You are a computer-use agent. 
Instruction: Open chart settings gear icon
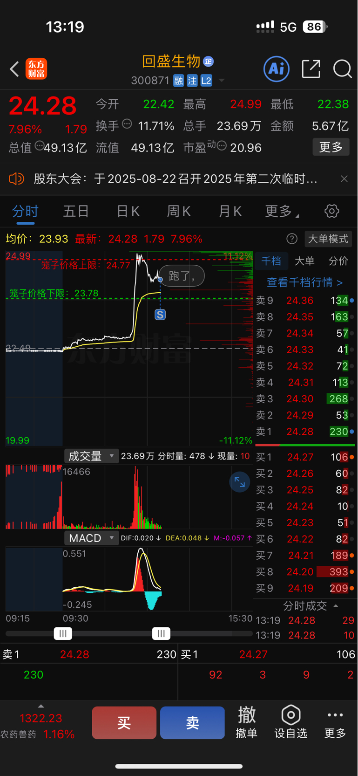331,211
